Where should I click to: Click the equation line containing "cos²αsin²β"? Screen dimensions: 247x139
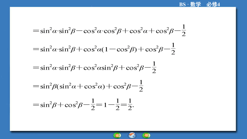94,67
